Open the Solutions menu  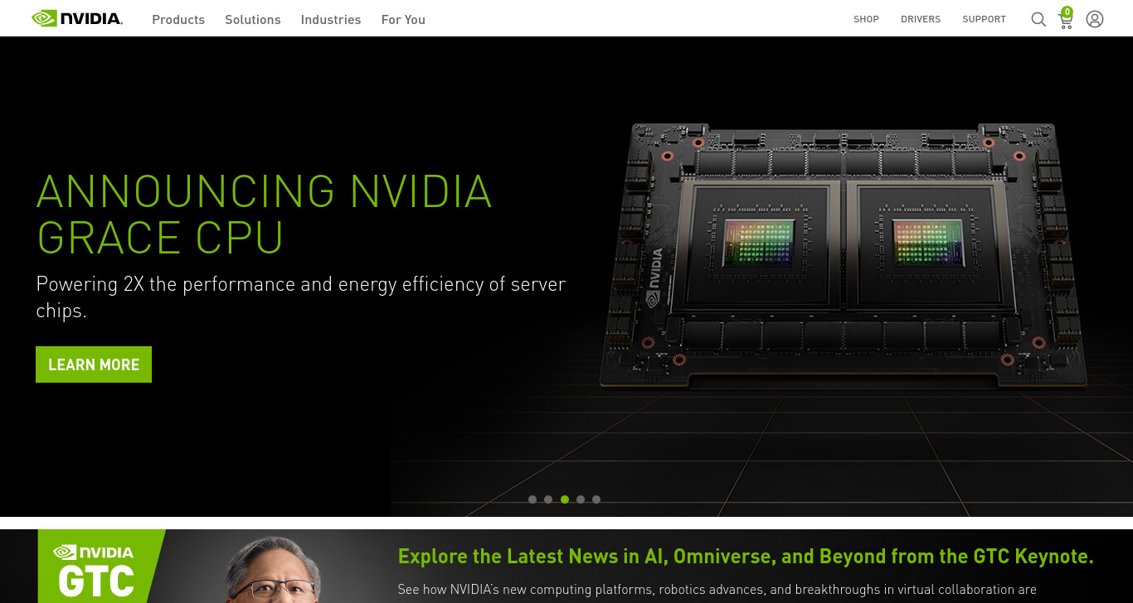253,19
